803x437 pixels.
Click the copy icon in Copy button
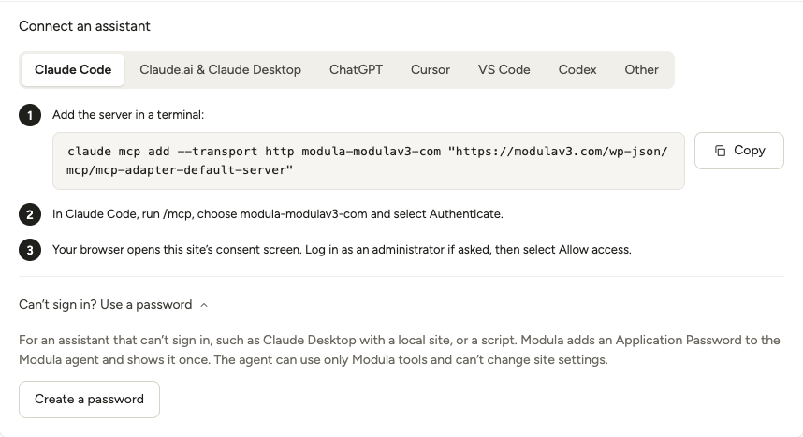(720, 151)
